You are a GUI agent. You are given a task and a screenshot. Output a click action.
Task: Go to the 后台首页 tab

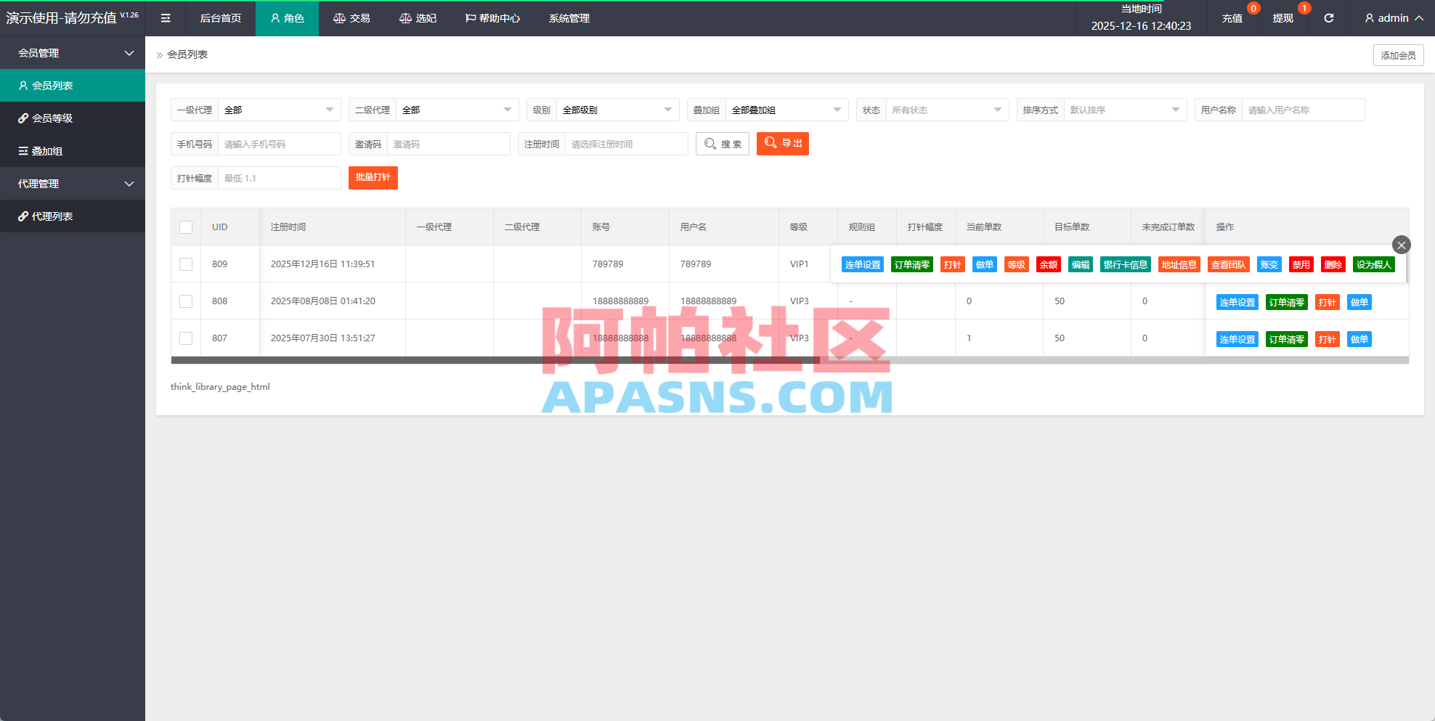pos(221,18)
